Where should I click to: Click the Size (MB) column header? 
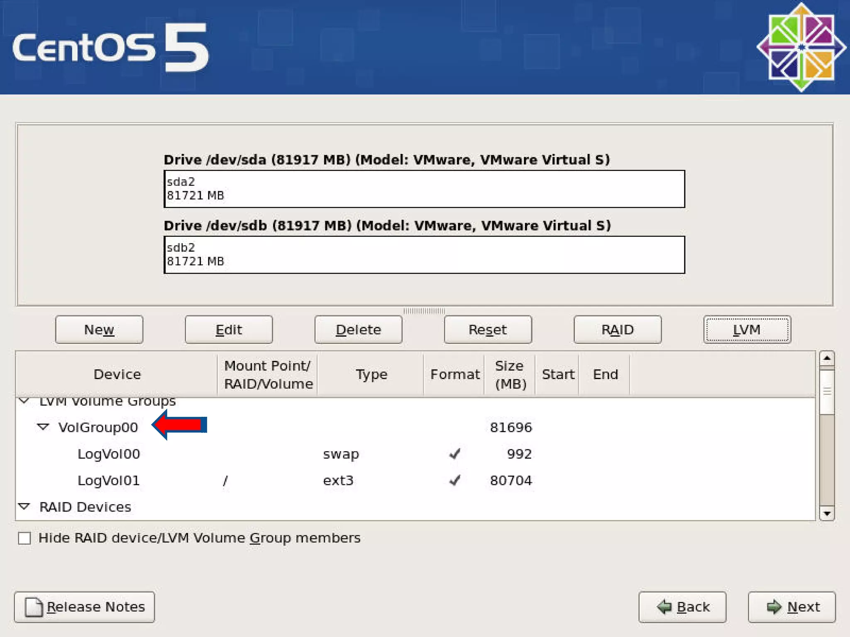510,374
